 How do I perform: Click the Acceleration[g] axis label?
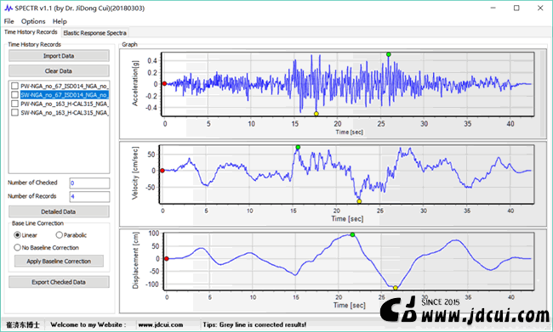coord(135,83)
